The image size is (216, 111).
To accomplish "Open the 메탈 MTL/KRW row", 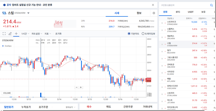I will pyautogui.click(x=187, y=80).
